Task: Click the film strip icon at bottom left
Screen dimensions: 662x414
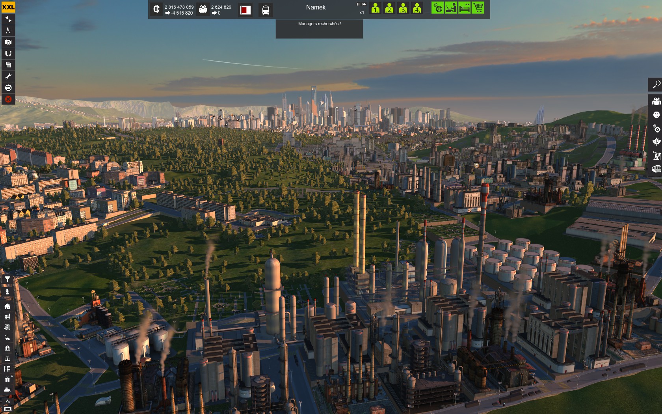Action: (x=7, y=410)
